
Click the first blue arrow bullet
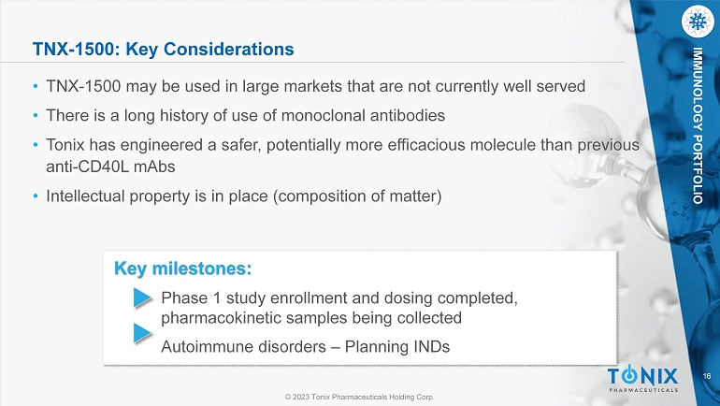click(x=143, y=297)
